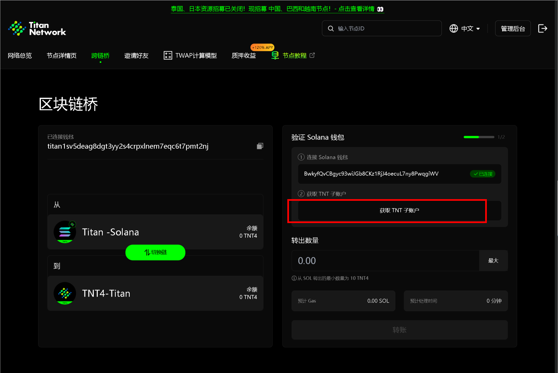Toggle chains with 切换链 button
Viewport: 558px width, 373px height.
(x=155, y=252)
